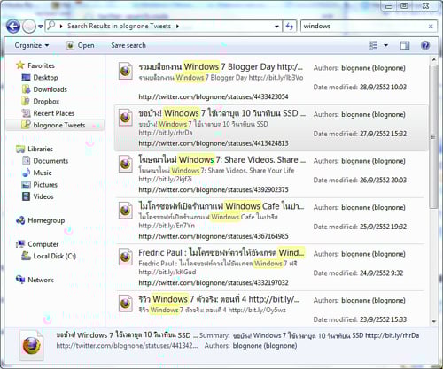443x369 pixels.
Task: Click file icon of Windows Cafe result
Action: (126, 210)
